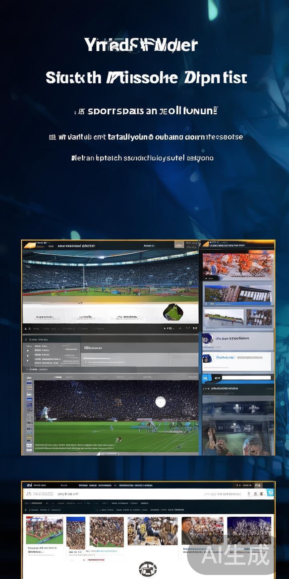Open the orange crowd thumbnail in right sidebar
The height and width of the screenshot is (579, 289).
(x=238, y=266)
